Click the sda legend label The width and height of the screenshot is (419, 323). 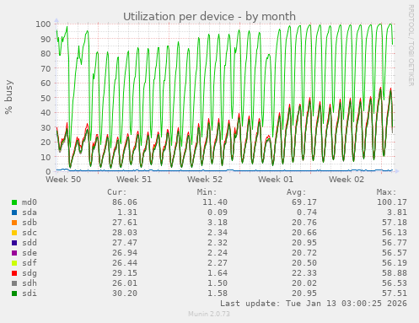click(x=30, y=213)
